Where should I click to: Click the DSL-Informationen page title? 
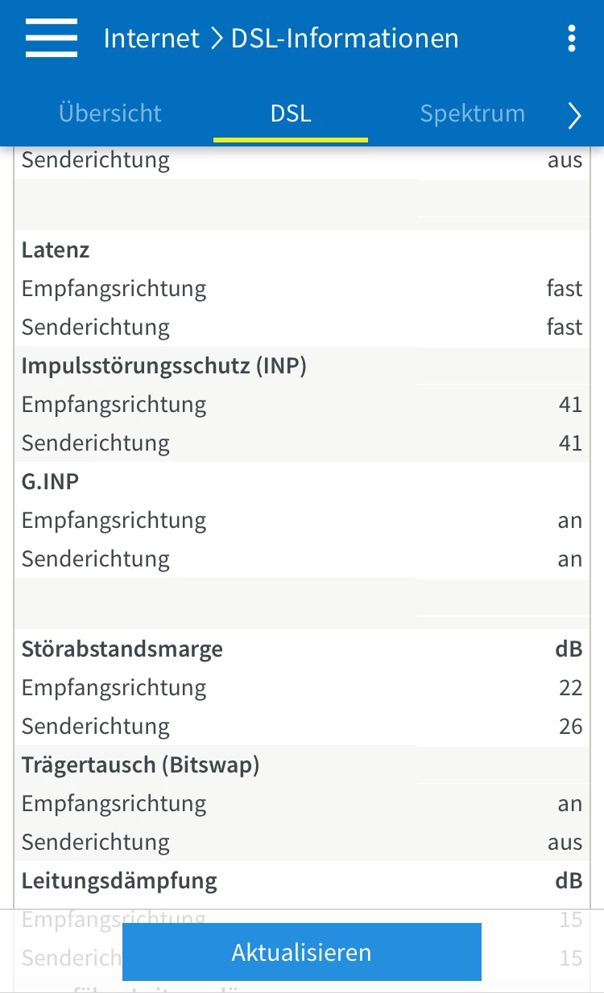point(345,38)
